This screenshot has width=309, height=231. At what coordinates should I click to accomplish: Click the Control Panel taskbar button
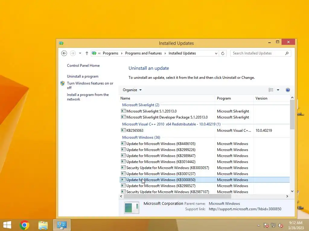62,225
